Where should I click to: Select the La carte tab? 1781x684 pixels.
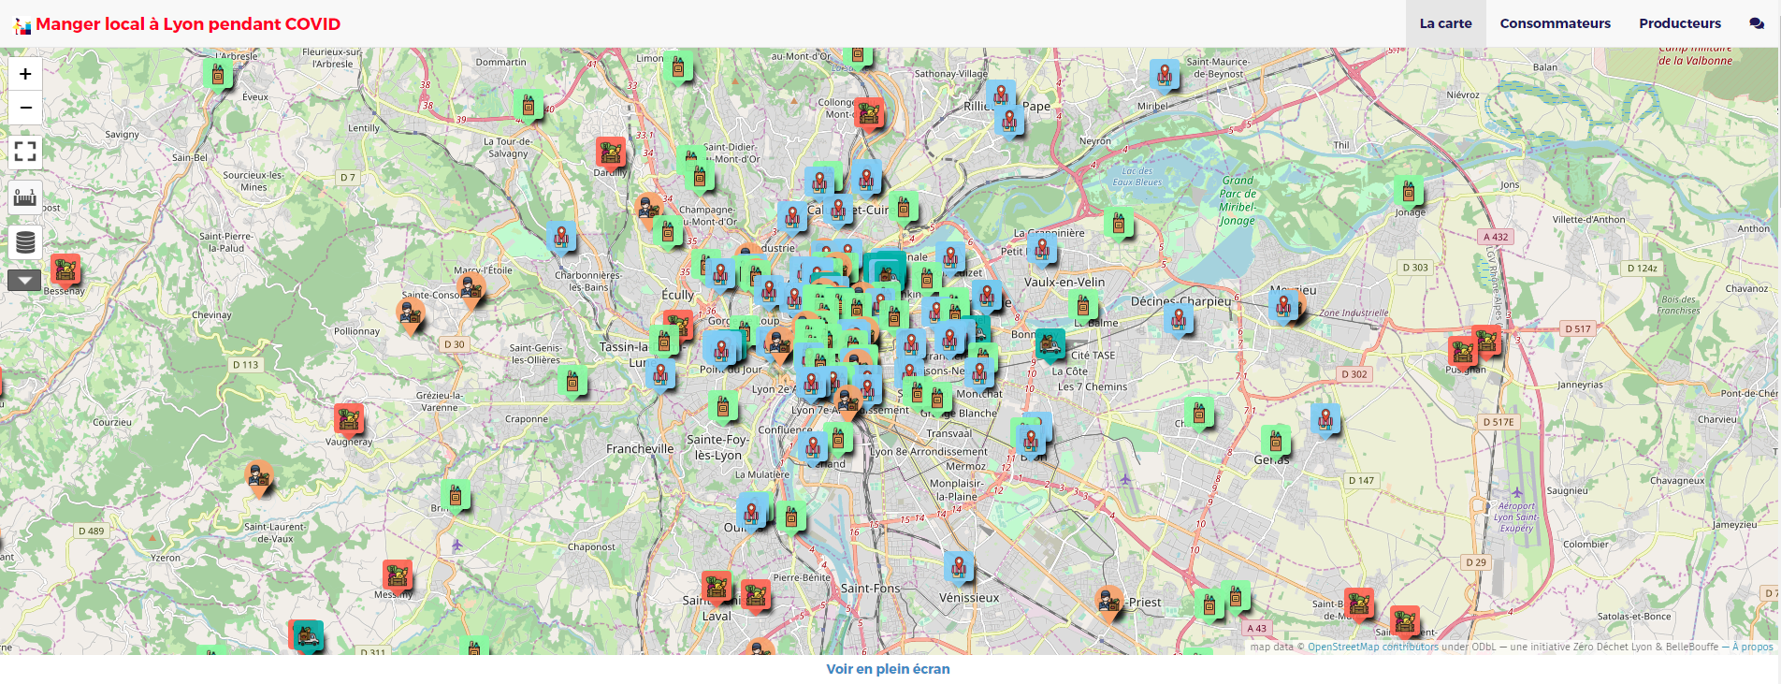click(1445, 23)
